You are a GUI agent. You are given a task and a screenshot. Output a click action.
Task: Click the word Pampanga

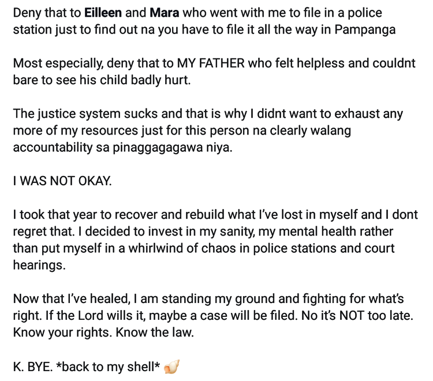click(365, 30)
